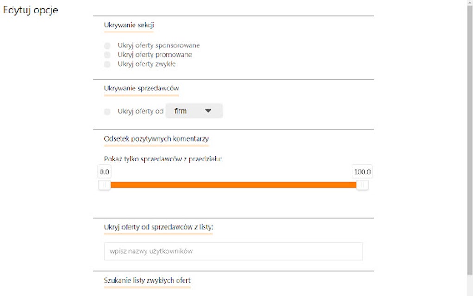The height and width of the screenshot is (296, 473).
Task: Click 'Ukryj oferty od sprzedawców z listy' heading
Action: click(x=158, y=226)
